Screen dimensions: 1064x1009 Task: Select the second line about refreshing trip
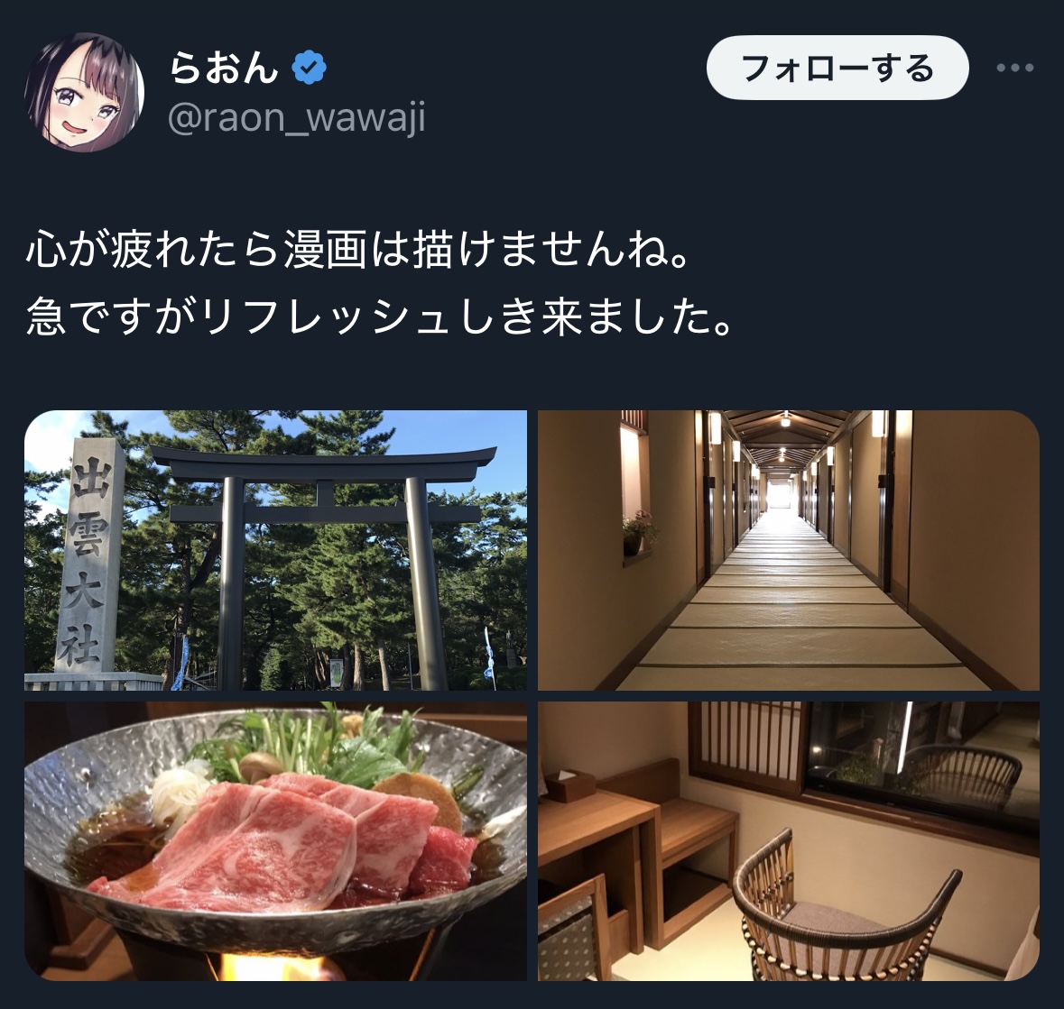tap(379, 317)
